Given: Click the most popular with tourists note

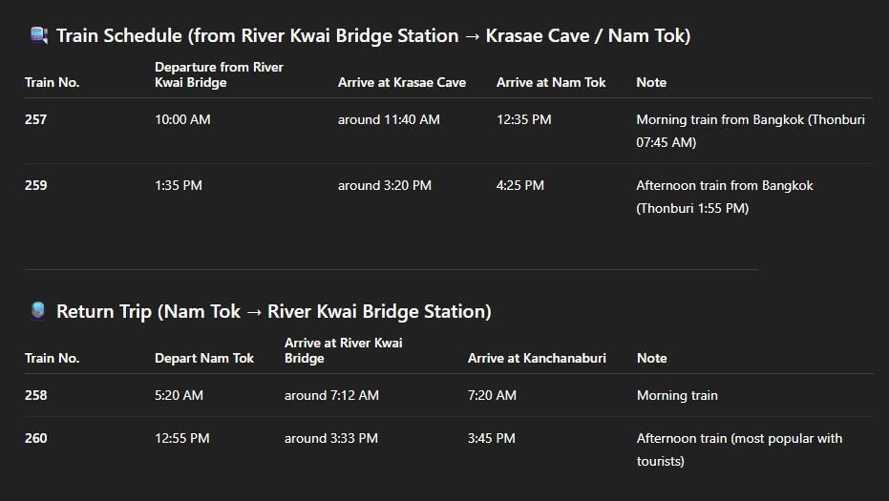Looking at the screenshot, I should (739, 449).
